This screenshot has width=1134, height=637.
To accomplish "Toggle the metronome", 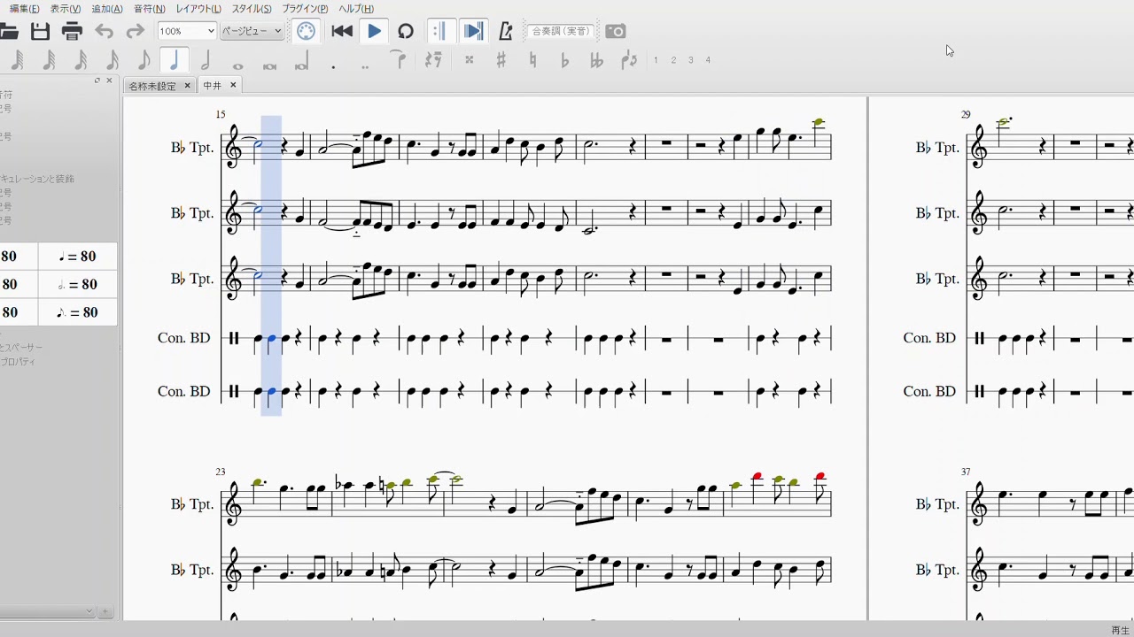I will pos(506,32).
